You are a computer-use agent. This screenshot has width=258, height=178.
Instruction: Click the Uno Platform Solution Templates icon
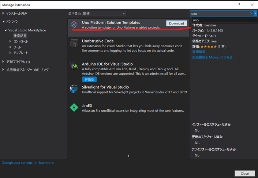click(x=74, y=25)
